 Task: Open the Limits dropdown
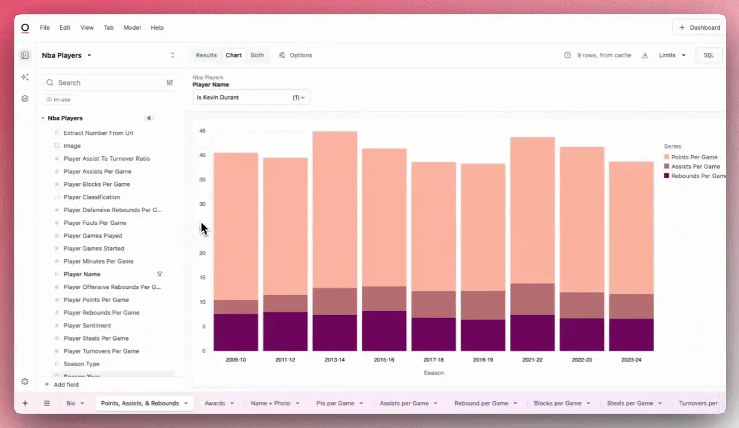[671, 55]
